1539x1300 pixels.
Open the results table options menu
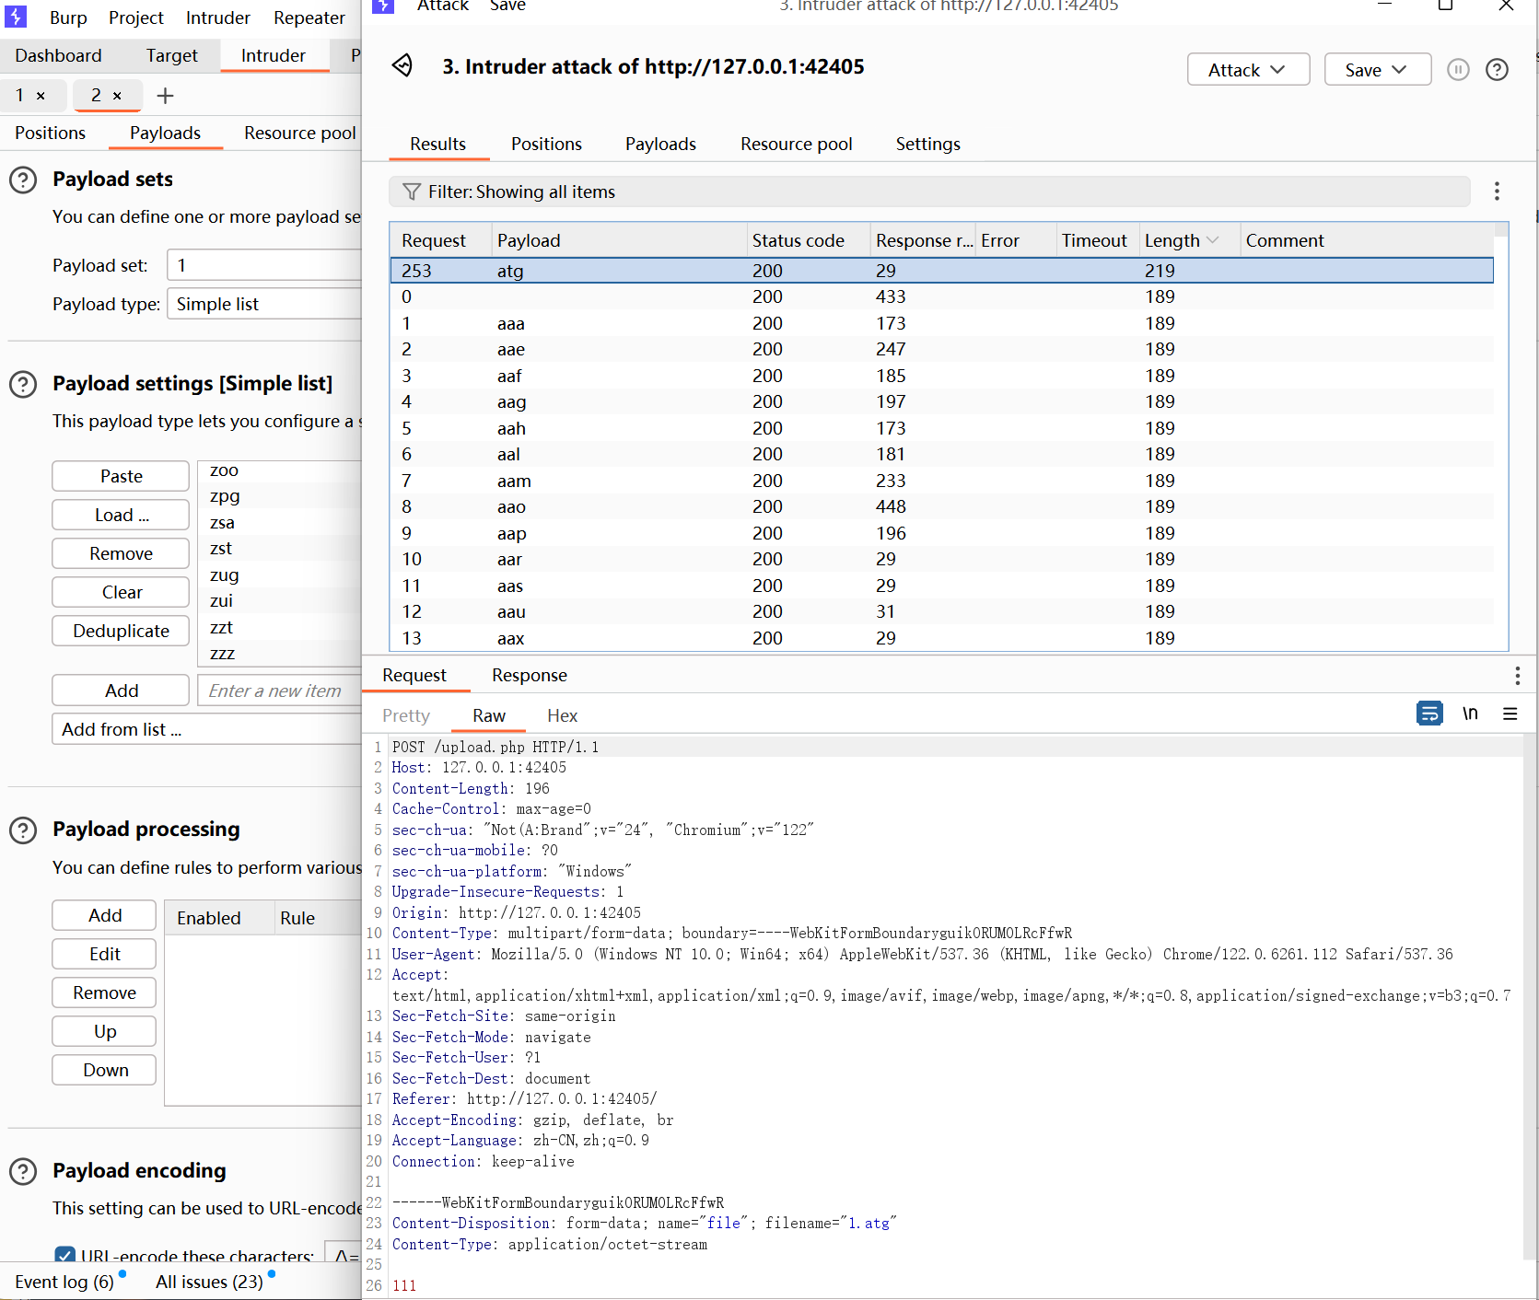click(1497, 192)
